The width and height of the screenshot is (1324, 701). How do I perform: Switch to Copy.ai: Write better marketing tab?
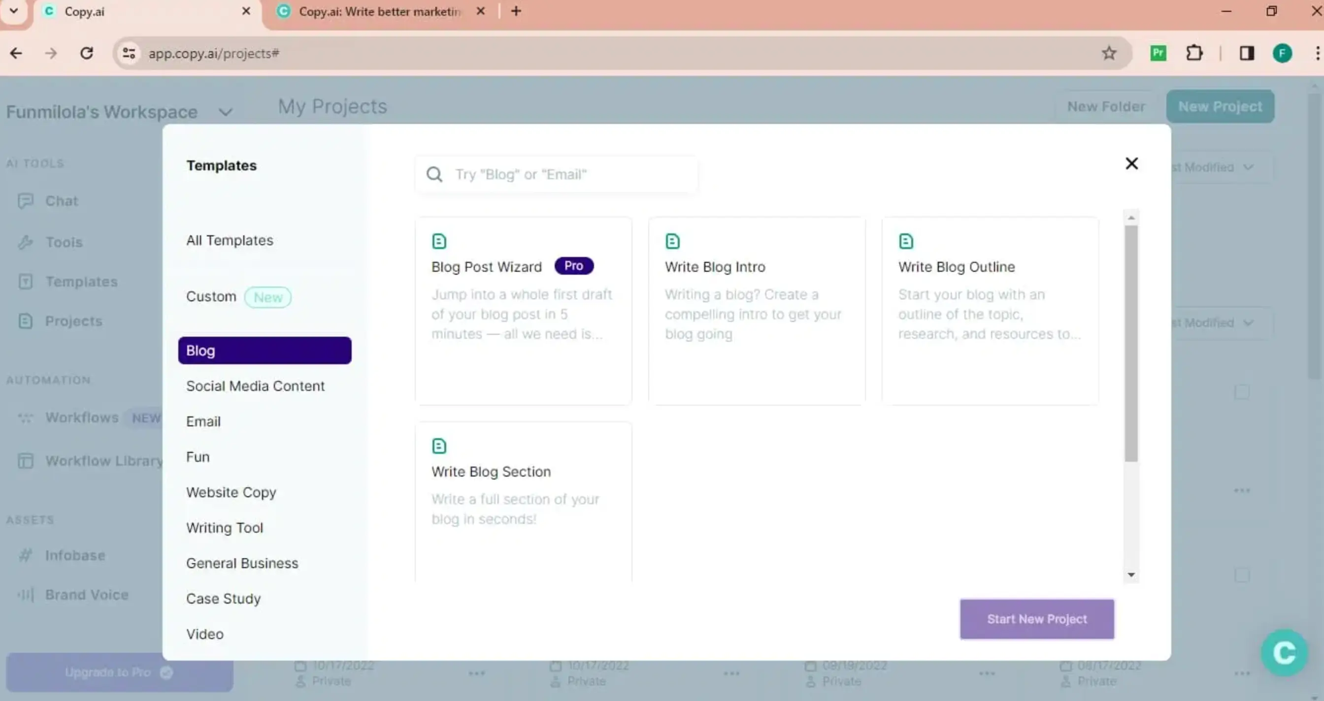380,11
